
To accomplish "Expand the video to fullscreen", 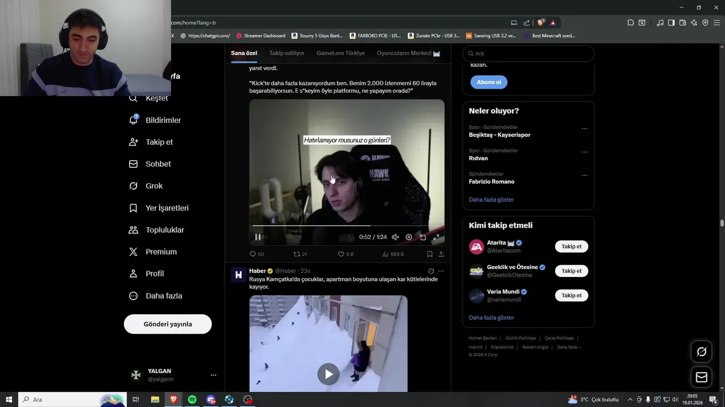I will pyautogui.click(x=436, y=237).
